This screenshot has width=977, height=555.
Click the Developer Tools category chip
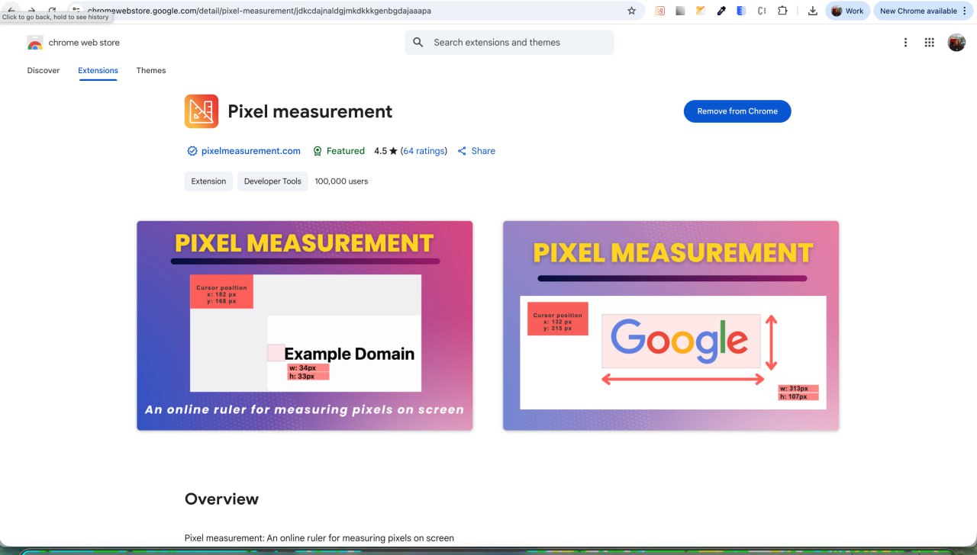point(272,181)
